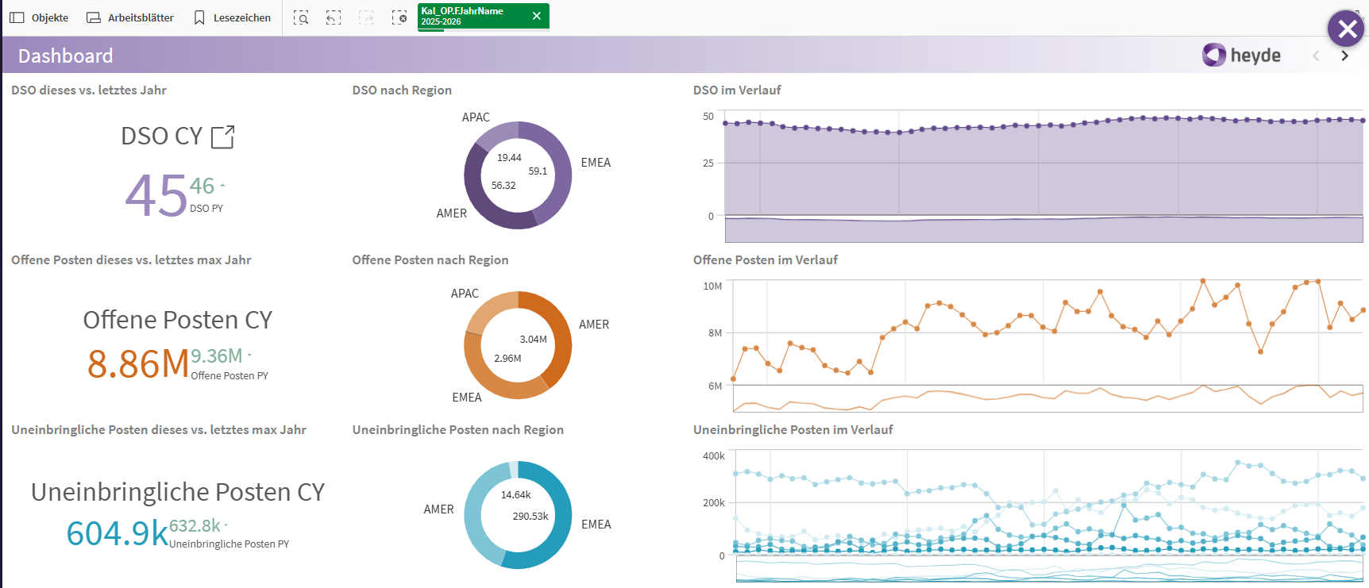Click the heyde logo
This screenshot has width=1369, height=588.
click(1241, 55)
